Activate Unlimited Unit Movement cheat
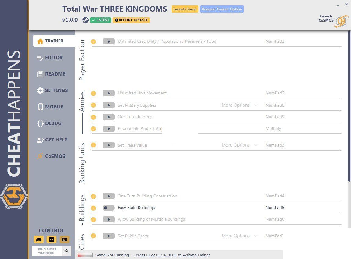This screenshot has width=351, height=259. (109, 93)
